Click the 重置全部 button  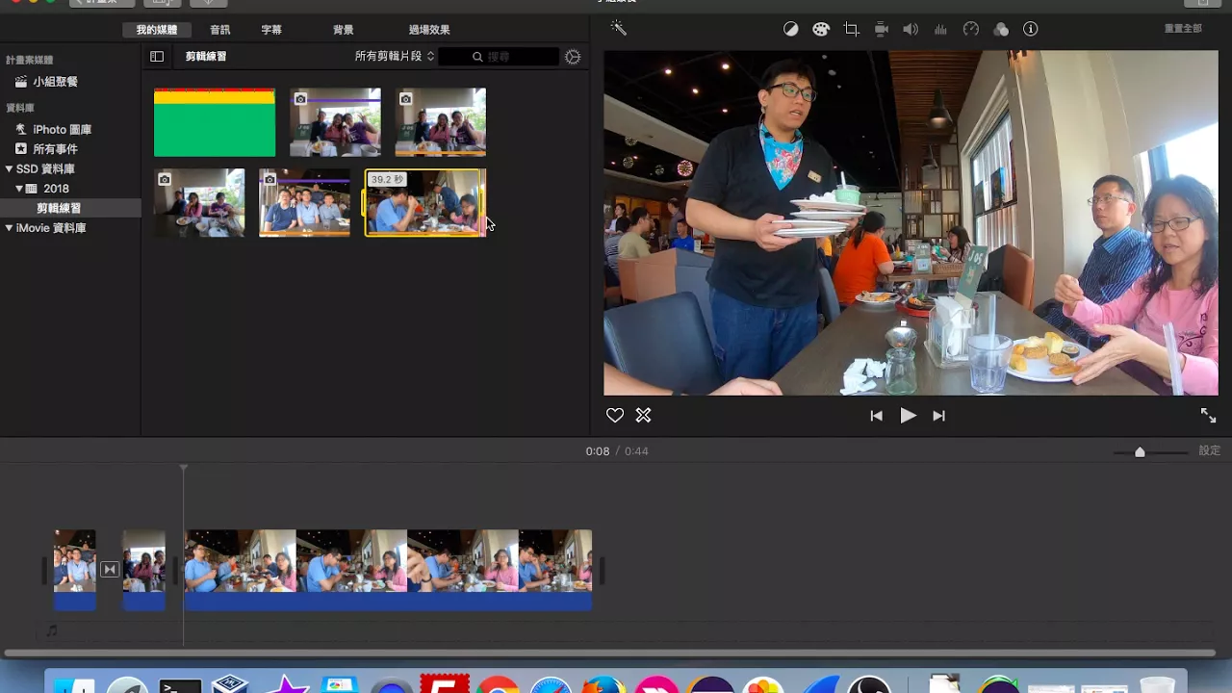click(x=1183, y=29)
